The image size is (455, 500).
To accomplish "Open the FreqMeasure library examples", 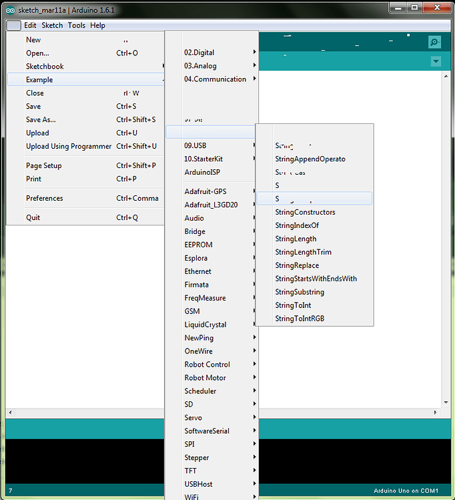I will click(x=212, y=298).
